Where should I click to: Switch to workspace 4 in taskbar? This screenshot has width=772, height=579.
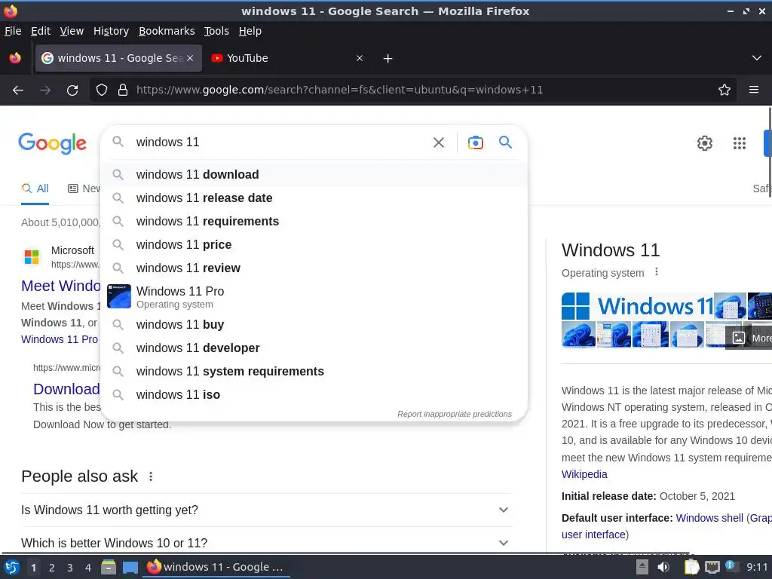88,568
